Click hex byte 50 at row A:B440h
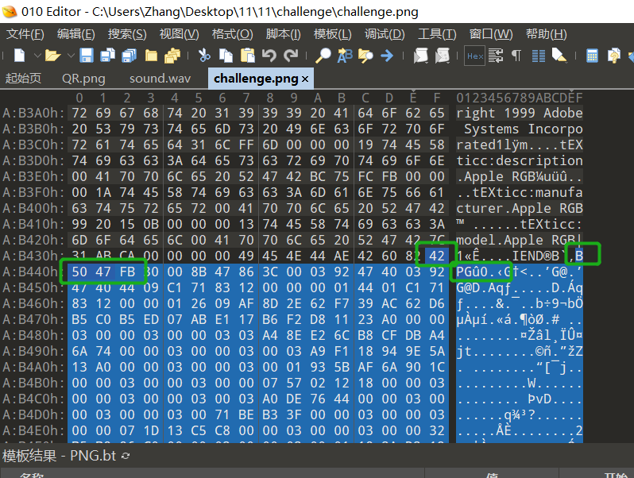The height and width of the screenshot is (478, 634). [79, 272]
